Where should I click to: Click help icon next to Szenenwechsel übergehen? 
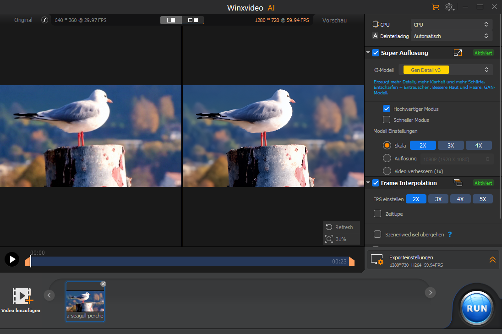click(x=450, y=235)
